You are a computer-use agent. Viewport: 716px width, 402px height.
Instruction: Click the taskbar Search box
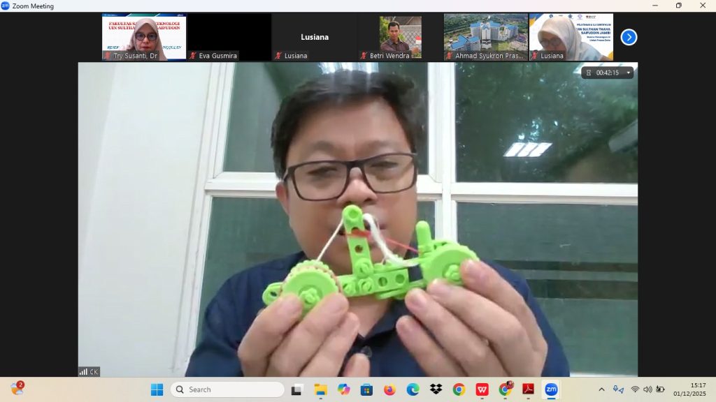pos(227,389)
